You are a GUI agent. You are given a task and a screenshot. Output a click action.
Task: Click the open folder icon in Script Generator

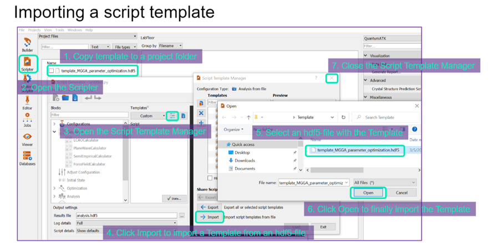tap(65, 98)
